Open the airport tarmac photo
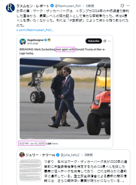 coord(65,98)
